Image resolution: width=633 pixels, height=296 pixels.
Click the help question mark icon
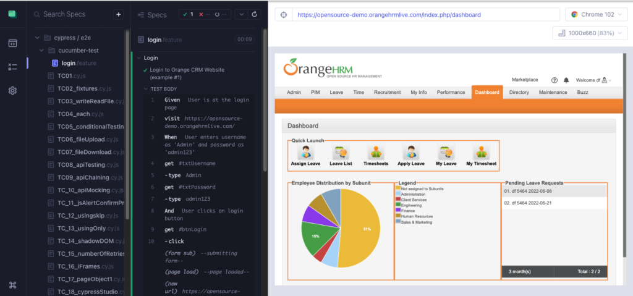[554, 80]
